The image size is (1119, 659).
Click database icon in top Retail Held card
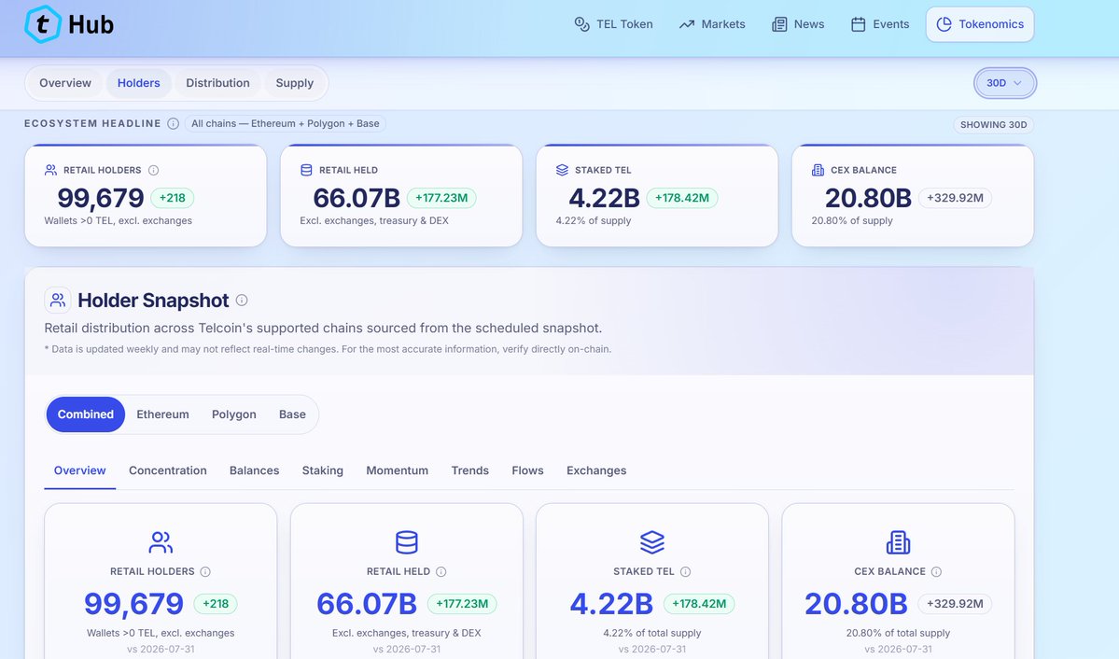pyautogui.click(x=306, y=170)
